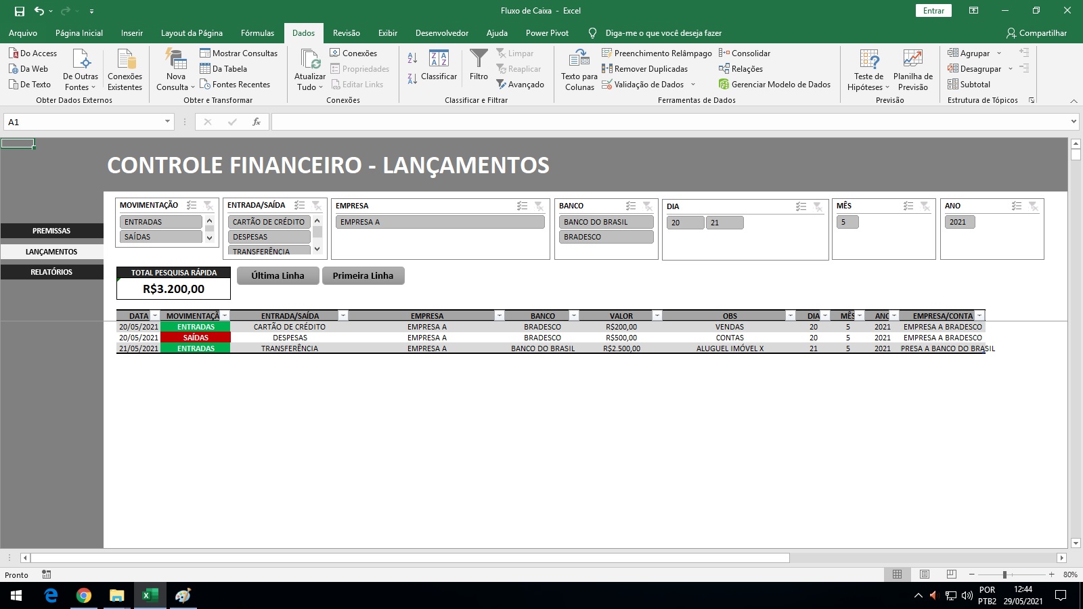The width and height of the screenshot is (1083, 609).
Task: Switch to Page Layout view in status bar
Action: [x=924, y=574]
